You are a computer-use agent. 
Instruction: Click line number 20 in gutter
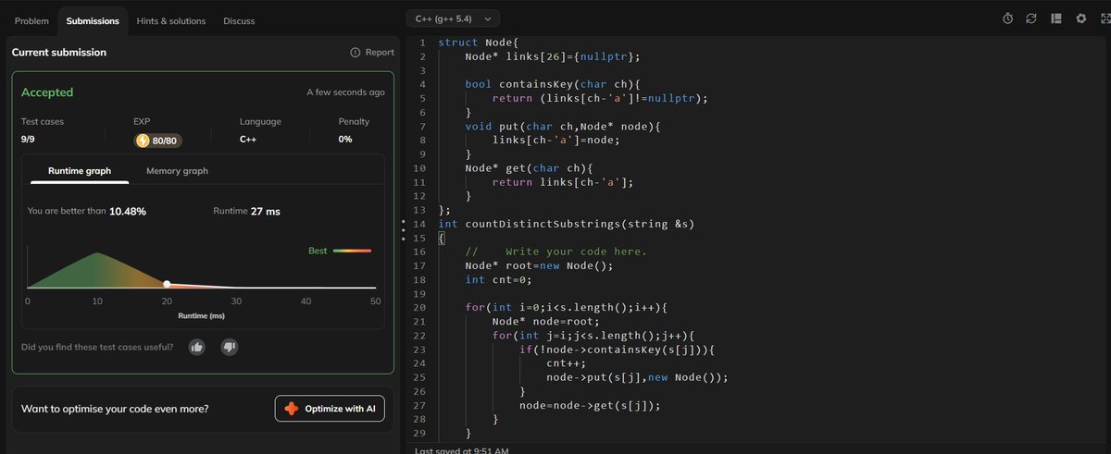click(x=419, y=307)
